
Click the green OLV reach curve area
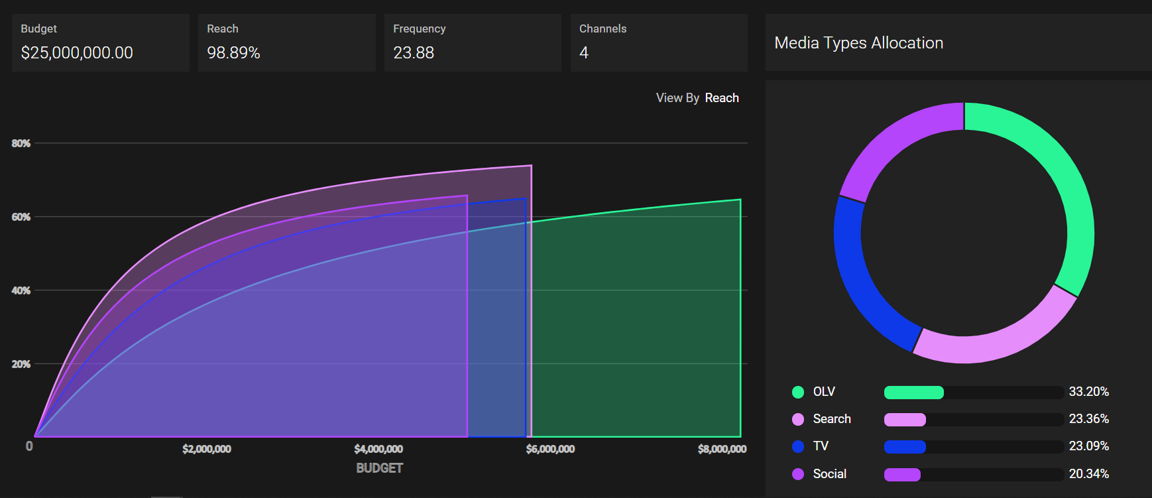(636, 332)
